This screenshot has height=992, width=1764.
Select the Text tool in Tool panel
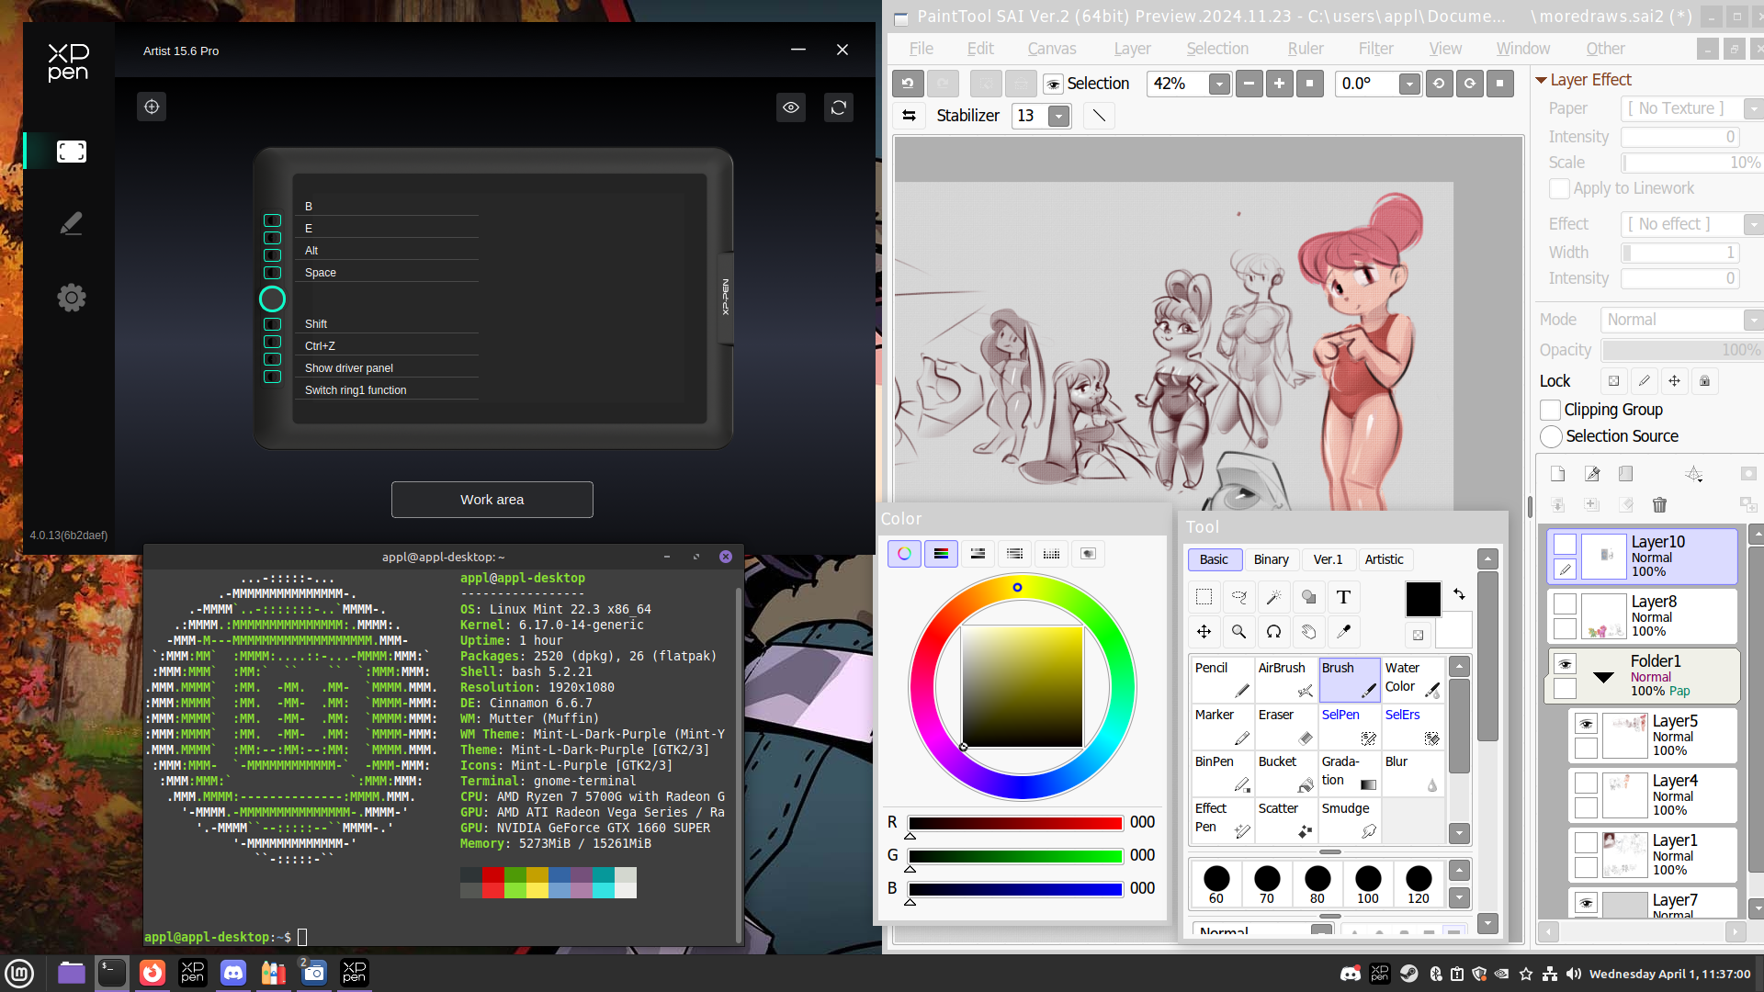(x=1343, y=597)
